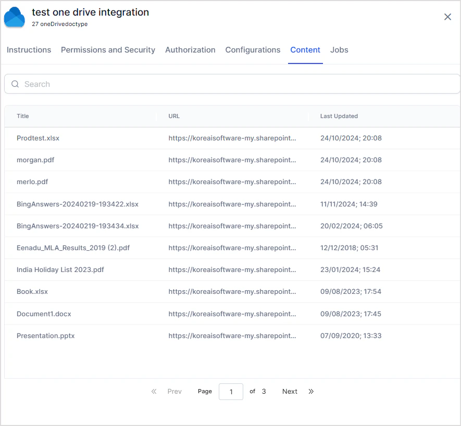461x426 pixels.
Task: Click date 12/12/2018; 05:31
Action: coord(350,248)
